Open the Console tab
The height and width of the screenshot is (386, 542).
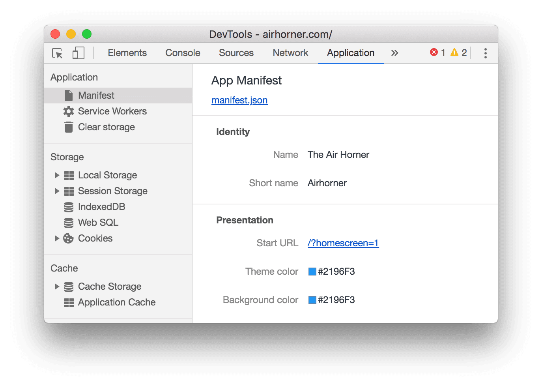click(x=182, y=52)
